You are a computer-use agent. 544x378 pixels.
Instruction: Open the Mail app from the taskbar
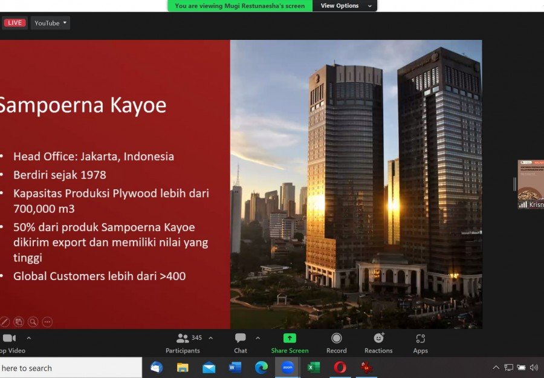coord(209,367)
